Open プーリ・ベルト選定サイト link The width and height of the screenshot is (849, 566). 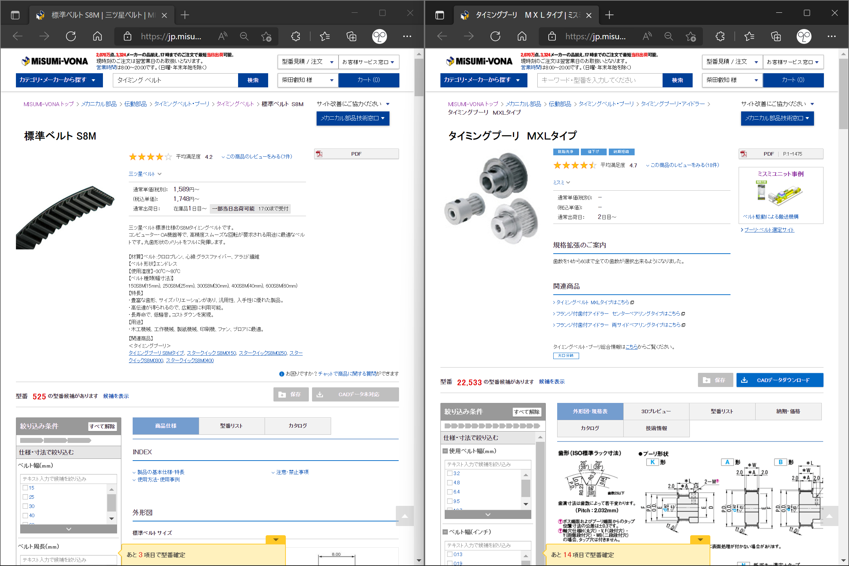769,230
